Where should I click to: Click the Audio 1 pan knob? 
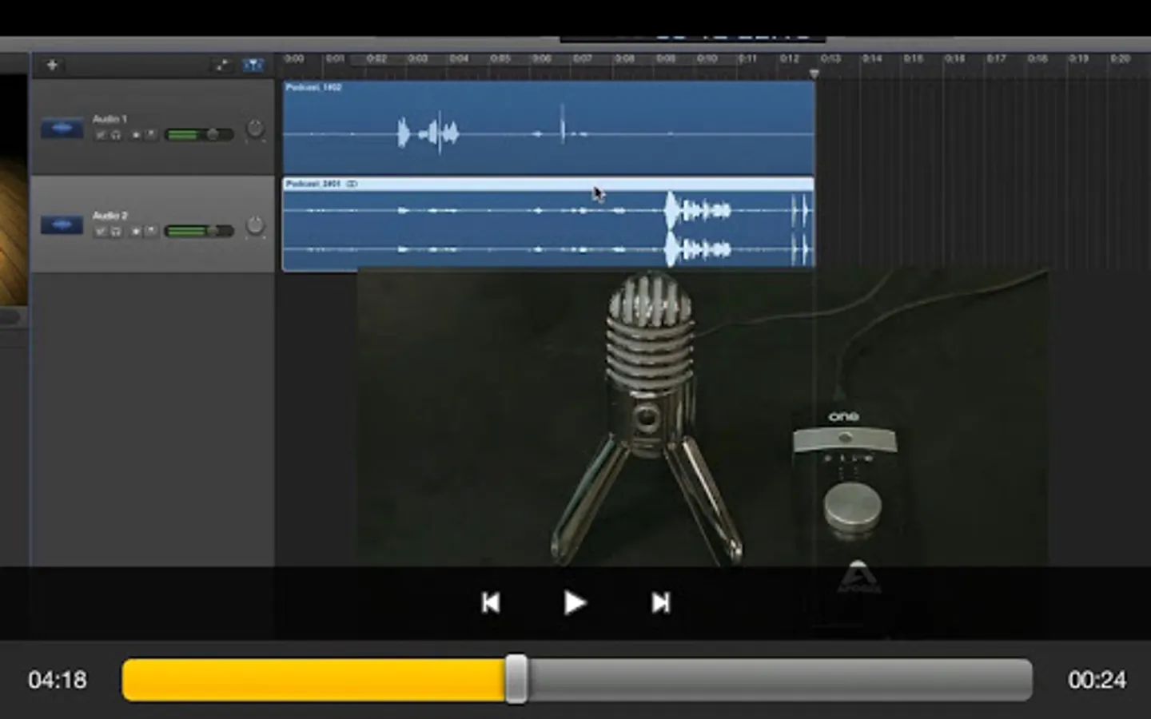pyautogui.click(x=254, y=129)
